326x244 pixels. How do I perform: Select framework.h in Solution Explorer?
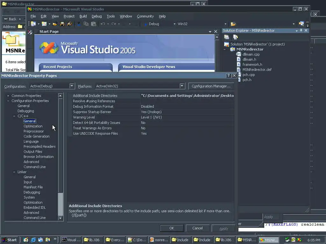[252, 64]
